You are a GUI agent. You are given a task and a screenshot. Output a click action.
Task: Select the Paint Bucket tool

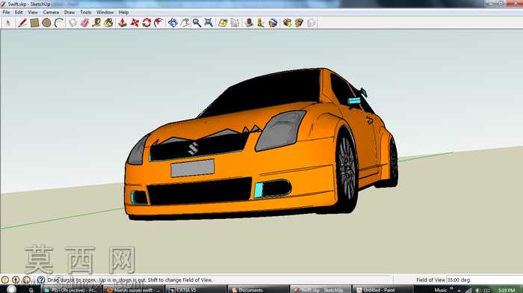coord(109,22)
